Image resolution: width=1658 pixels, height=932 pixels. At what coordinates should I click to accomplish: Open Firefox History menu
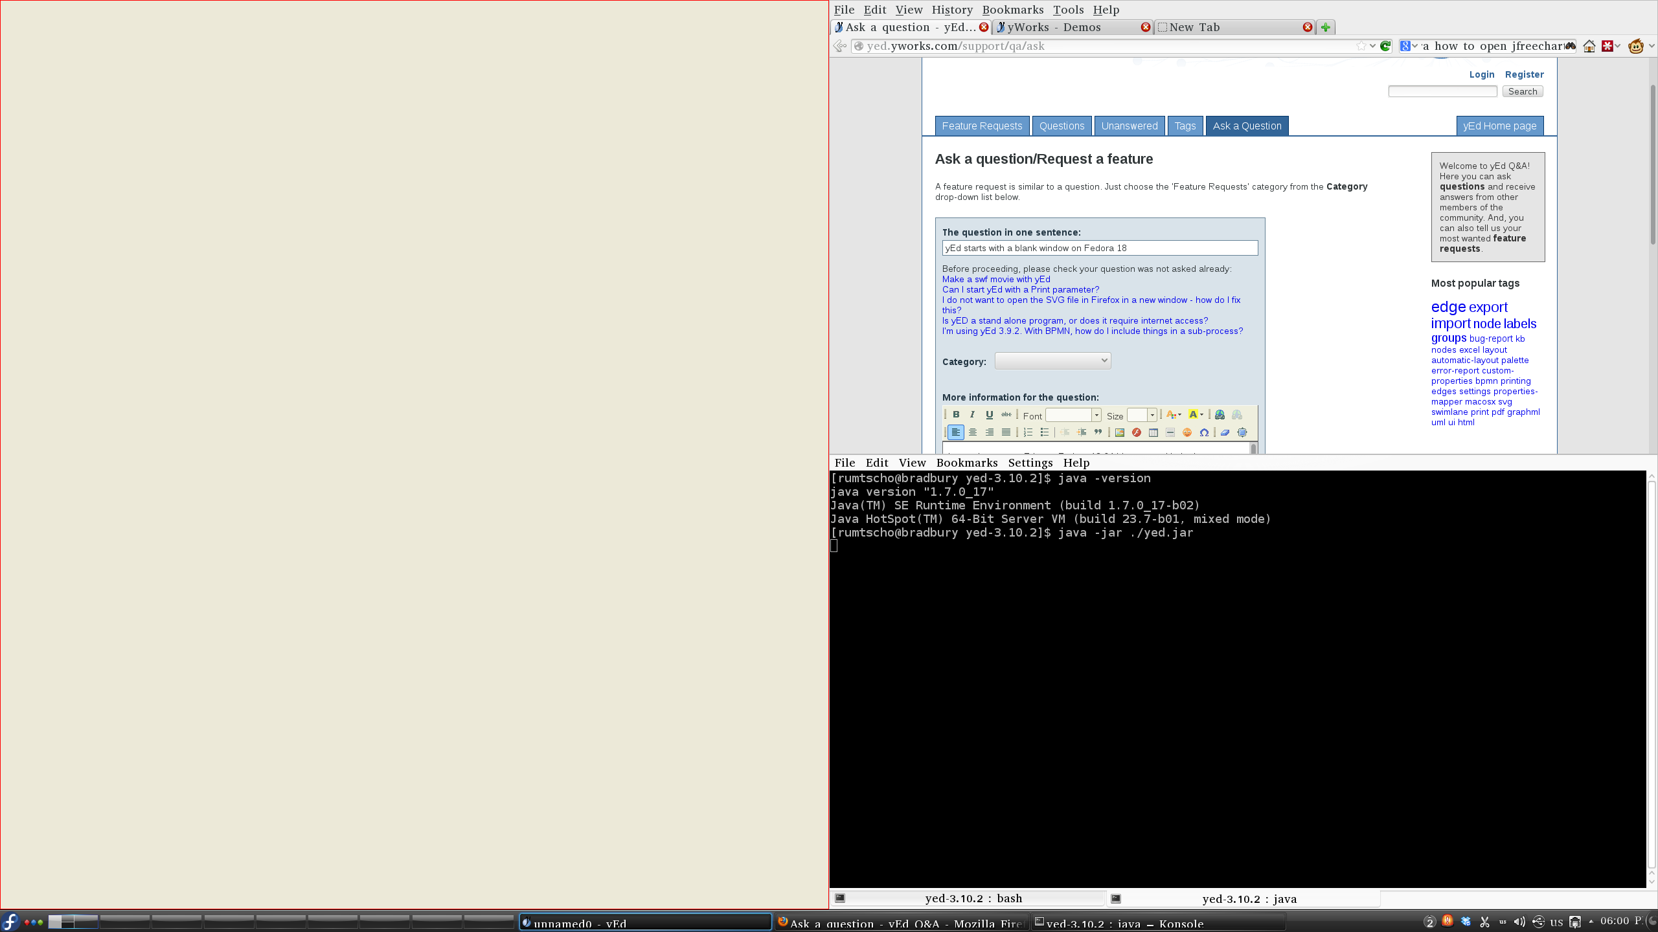tap(952, 10)
